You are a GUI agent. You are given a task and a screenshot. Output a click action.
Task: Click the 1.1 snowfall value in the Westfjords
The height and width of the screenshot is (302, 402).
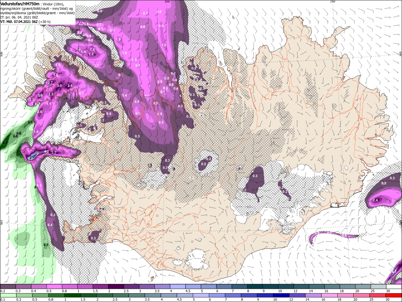coord(49,104)
